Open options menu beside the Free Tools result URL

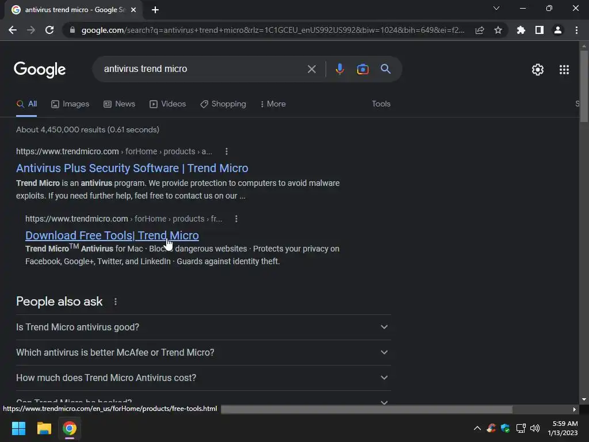236,219
